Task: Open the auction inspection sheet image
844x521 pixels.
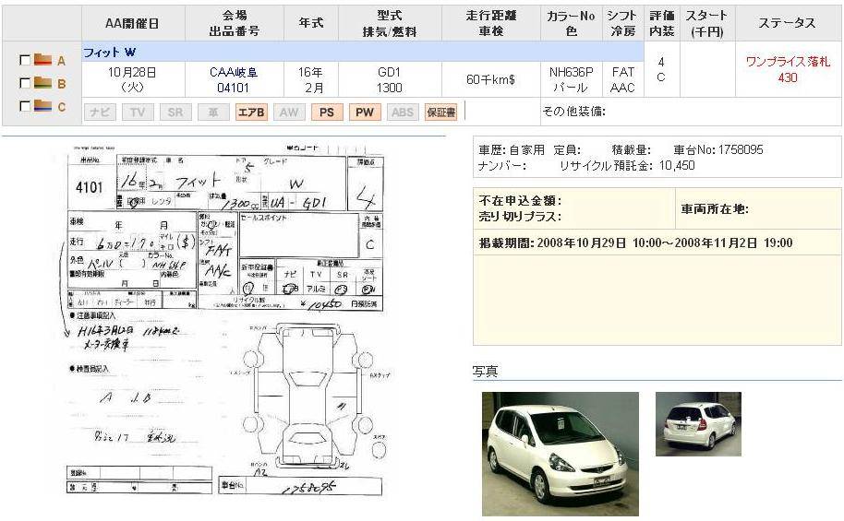Action: point(225,321)
